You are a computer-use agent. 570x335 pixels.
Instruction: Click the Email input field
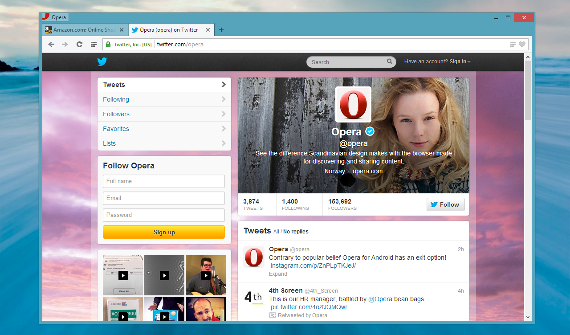[164, 198]
